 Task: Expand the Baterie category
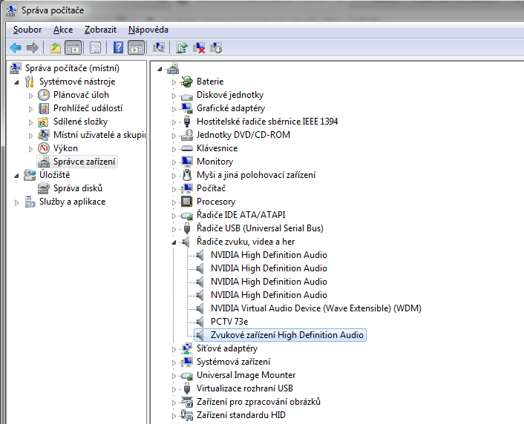click(174, 82)
